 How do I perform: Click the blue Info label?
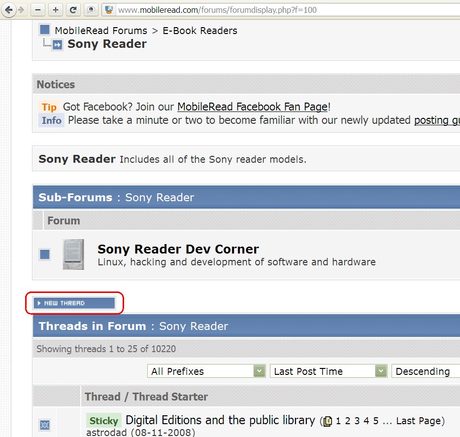tap(51, 120)
